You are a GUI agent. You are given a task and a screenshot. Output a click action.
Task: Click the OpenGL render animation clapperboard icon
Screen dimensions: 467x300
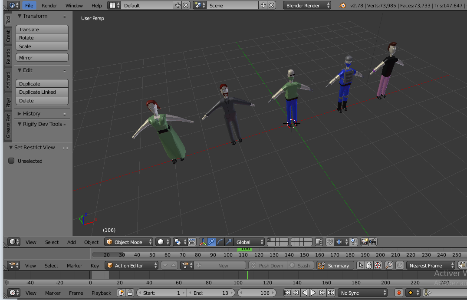tap(372, 242)
